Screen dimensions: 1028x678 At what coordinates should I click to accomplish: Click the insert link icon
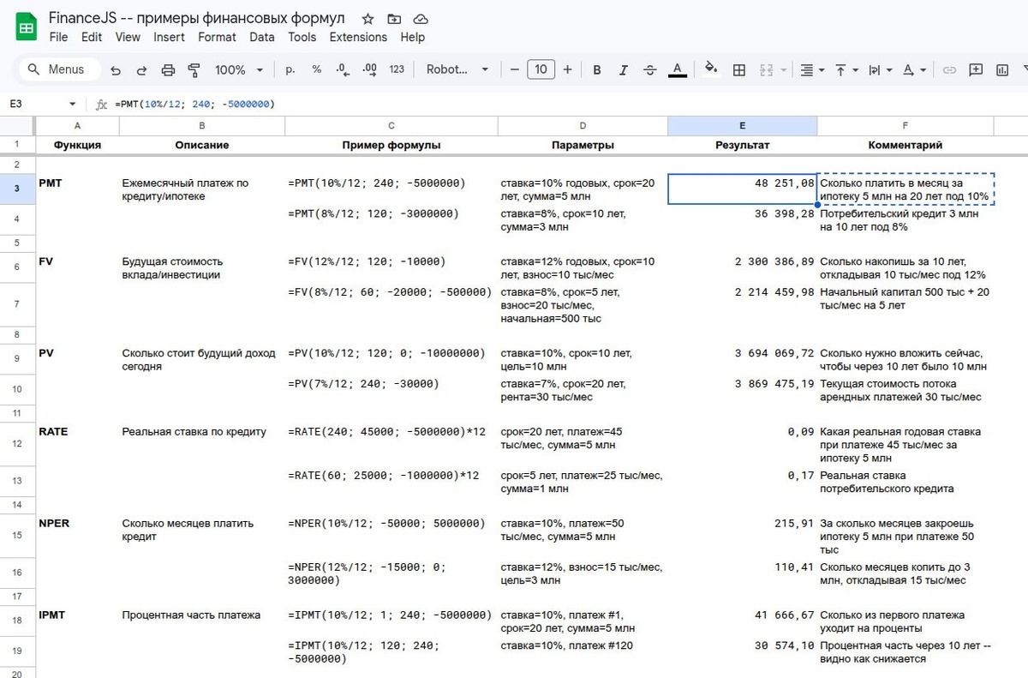[949, 70]
